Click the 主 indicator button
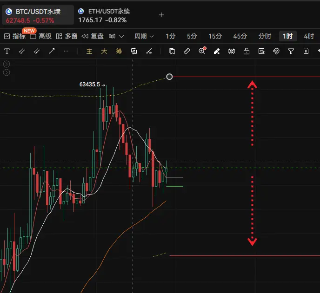The width and height of the screenshot is (320, 293). point(89,51)
